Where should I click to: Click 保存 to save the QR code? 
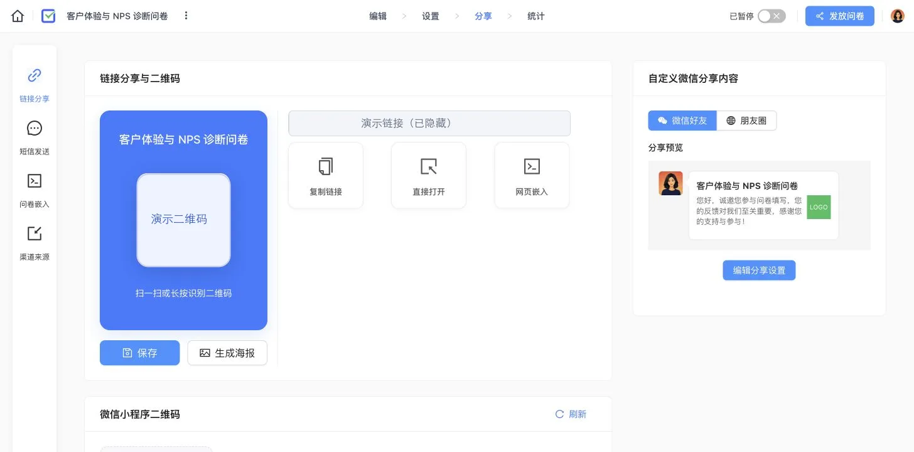(140, 353)
